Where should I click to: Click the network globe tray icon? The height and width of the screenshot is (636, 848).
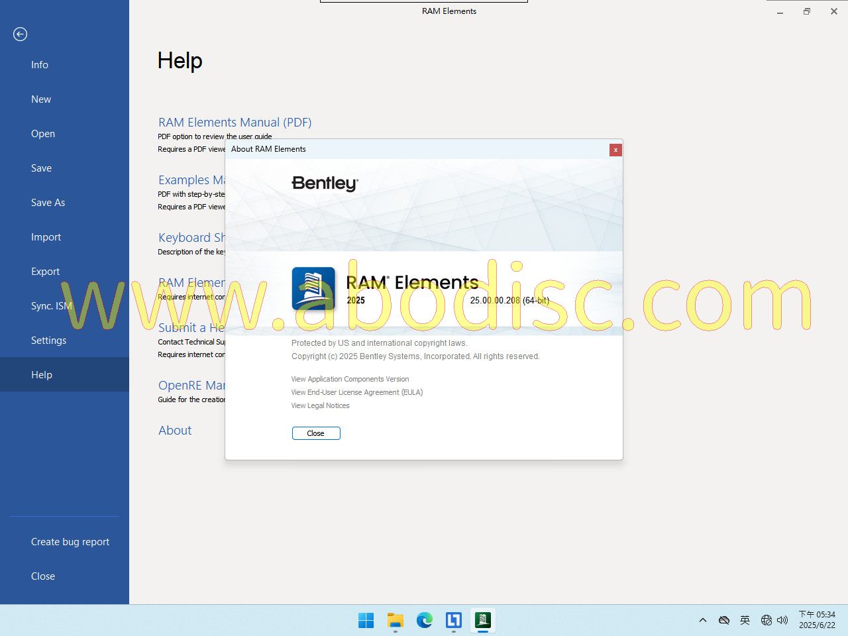tap(767, 620)
